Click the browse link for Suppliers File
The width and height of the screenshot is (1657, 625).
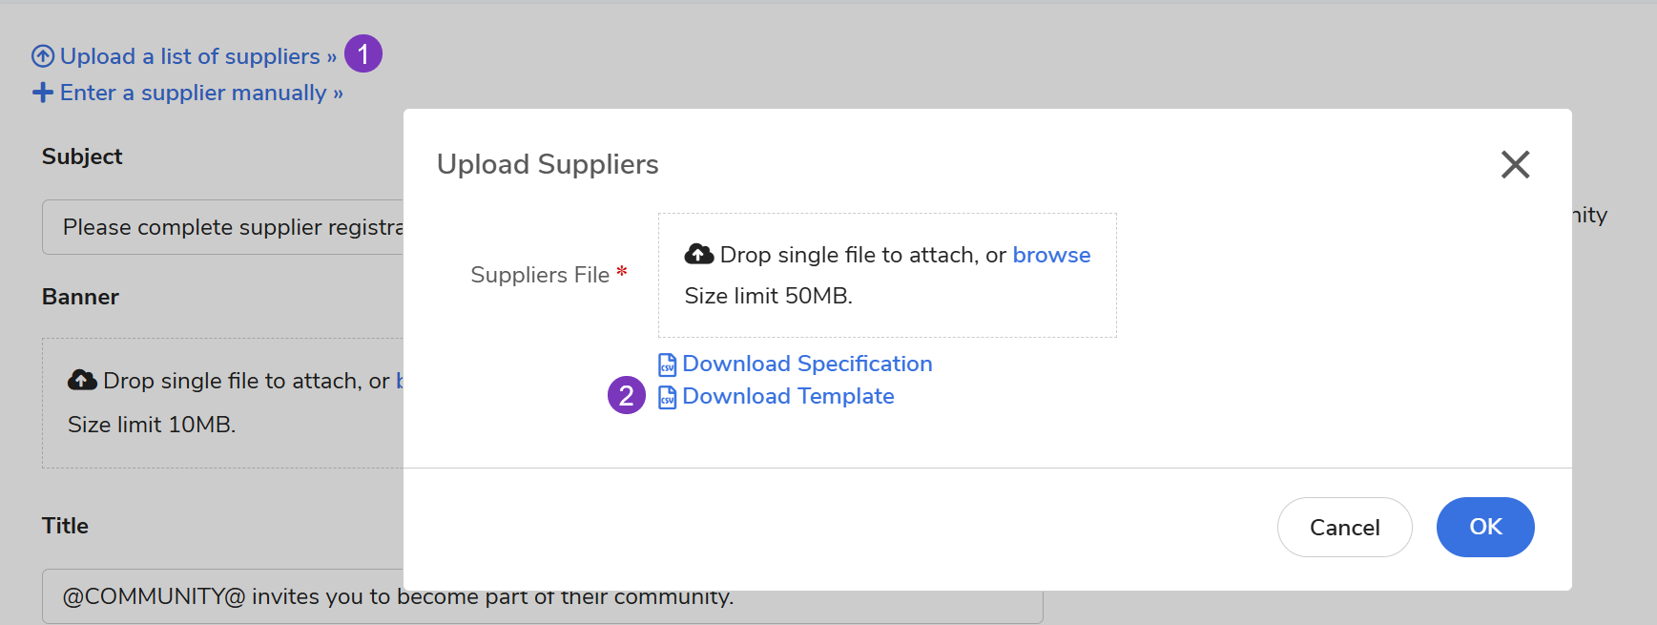point(1051,255)
